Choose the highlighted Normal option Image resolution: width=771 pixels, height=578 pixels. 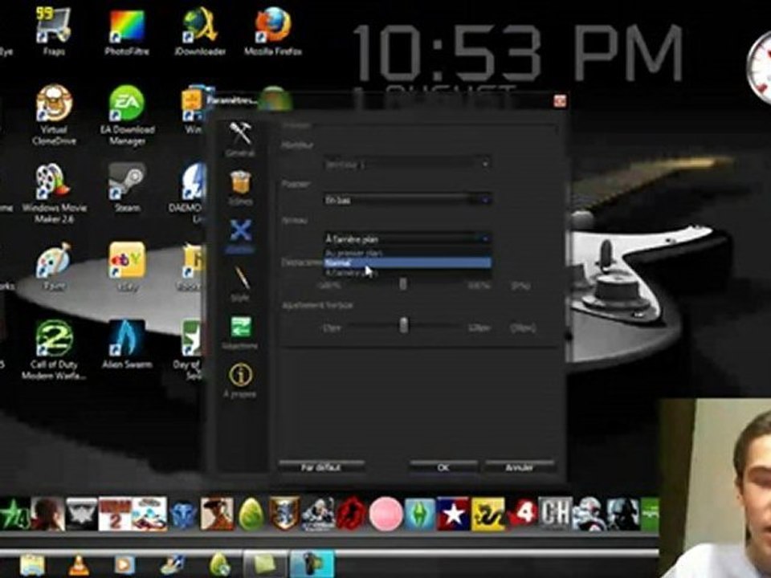[408, 263]
